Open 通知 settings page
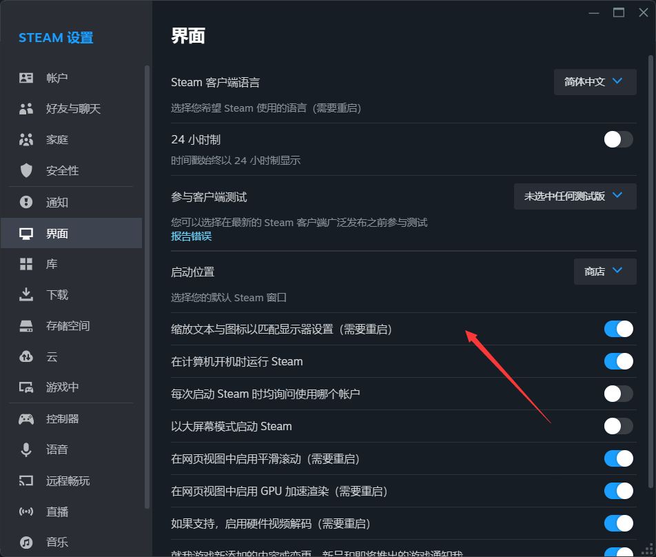656x557 pixels. click(x=72, y=202)
